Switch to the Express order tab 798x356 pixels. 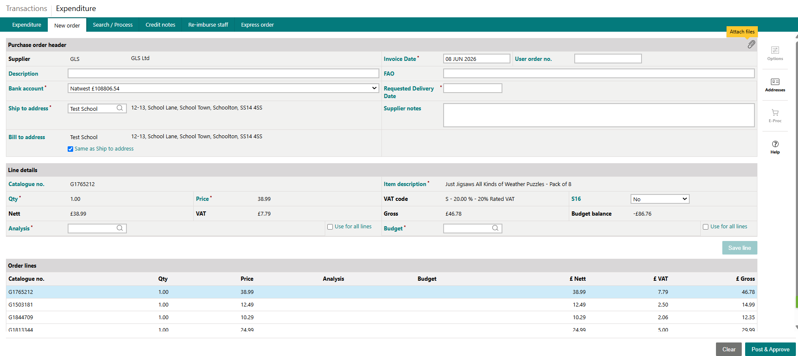click(257, 25)
